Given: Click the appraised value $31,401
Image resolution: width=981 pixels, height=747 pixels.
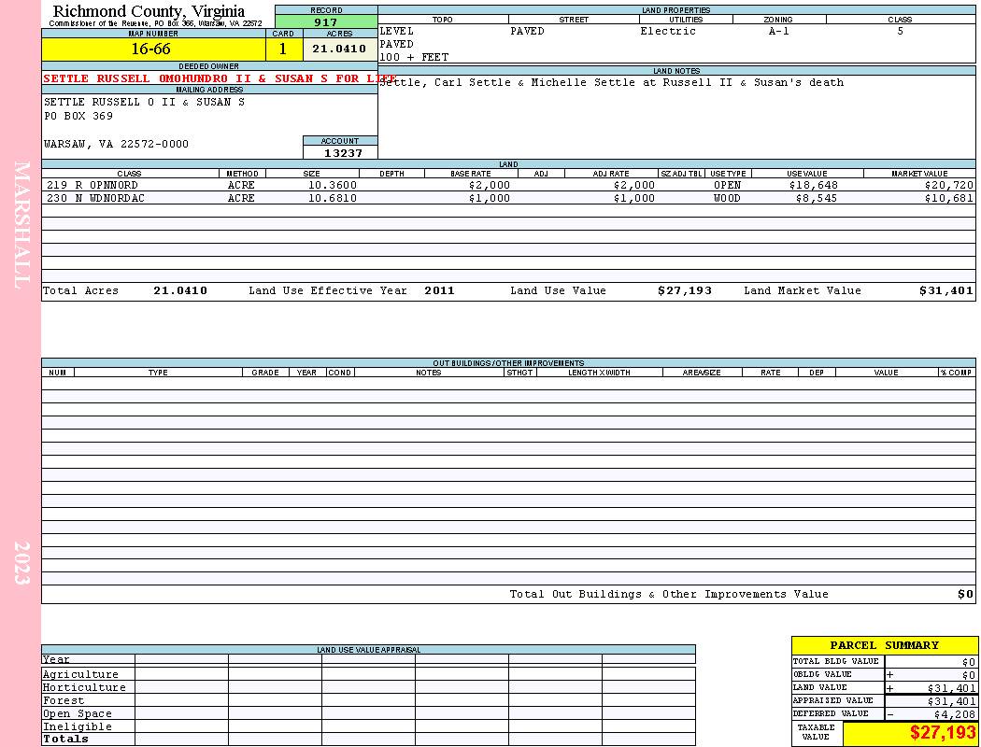Looking at the screenshot, I should tap(952, 701).
